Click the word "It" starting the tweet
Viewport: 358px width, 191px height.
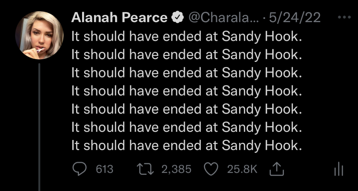(x=75, y=37)
